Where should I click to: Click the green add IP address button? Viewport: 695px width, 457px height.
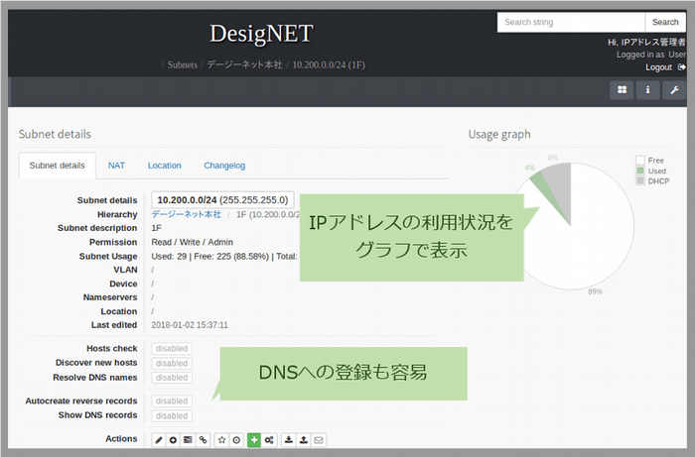253,439
